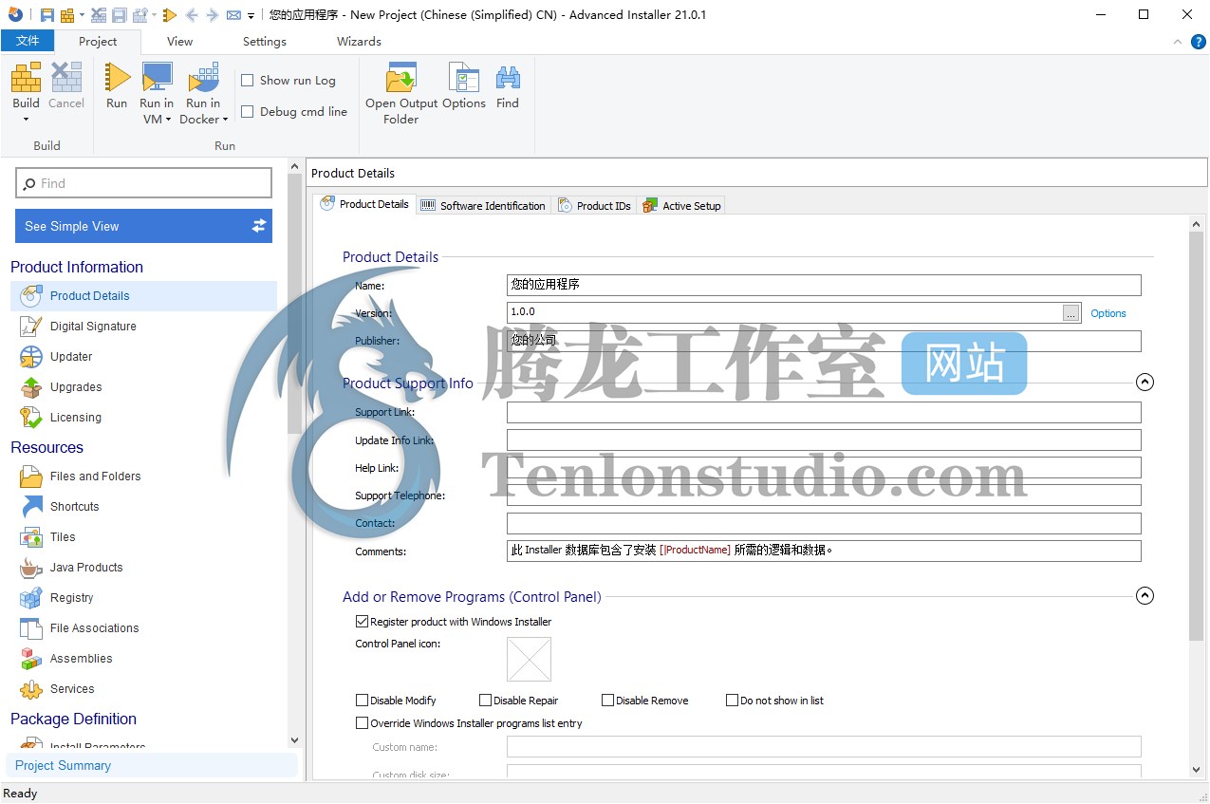Open the Active Setup tab

click(682, 205)
